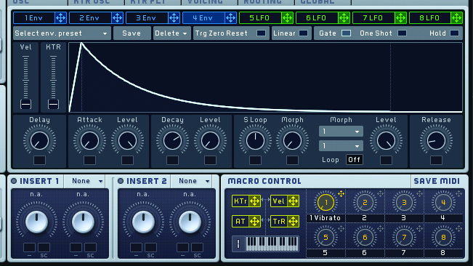Click the Vel macro crosshair icon

[x=293, y=201]
